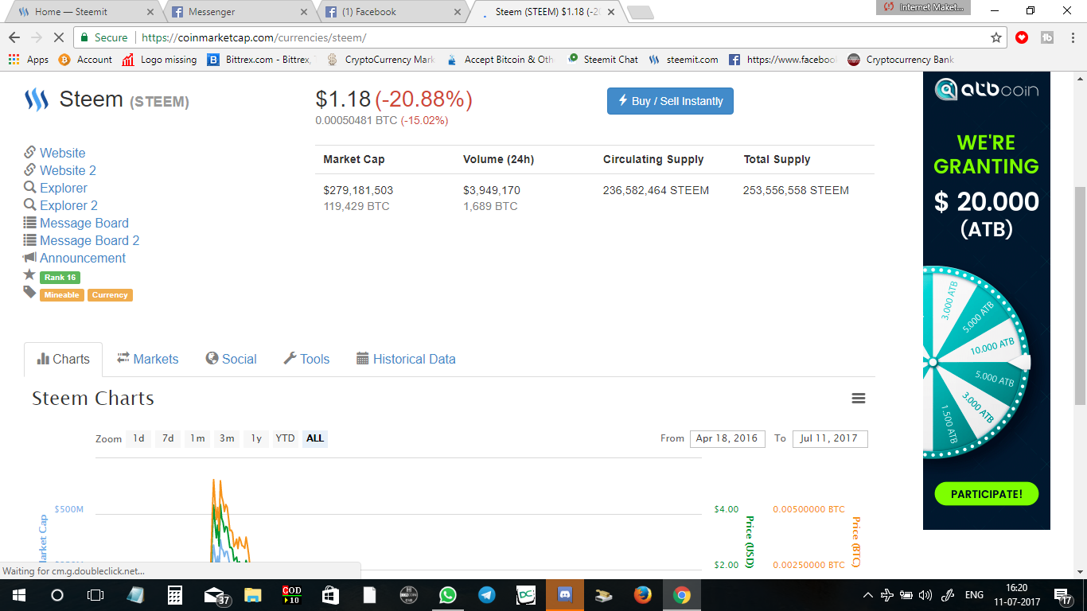Viewport: 1087px width, 611px height.
Task: Click the Rank 16 badge
Action: [x=60, y=278]
